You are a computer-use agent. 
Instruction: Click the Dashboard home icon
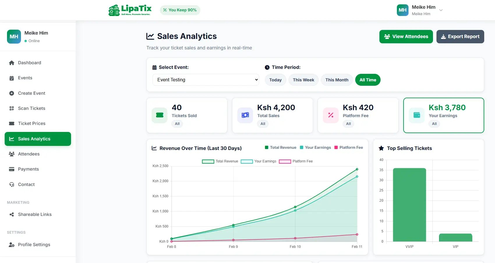tap(12, 63)
